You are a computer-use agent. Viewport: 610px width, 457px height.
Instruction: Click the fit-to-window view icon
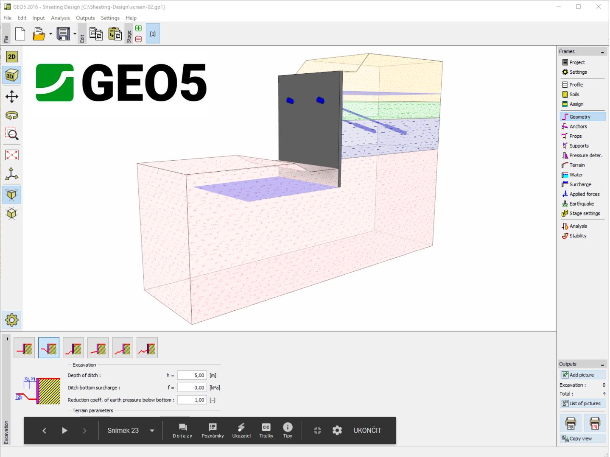(11, 155)
